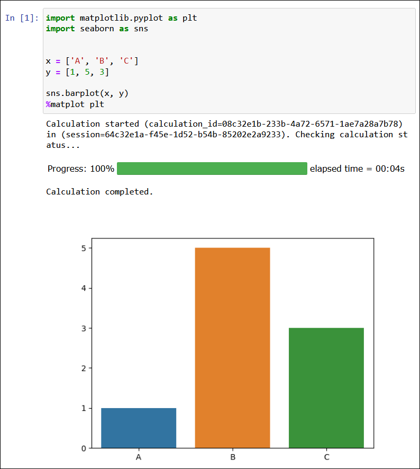The image size is (420, 469).
Task: Click the import matplotlib.pyplot code line
Action: point(121,18)
